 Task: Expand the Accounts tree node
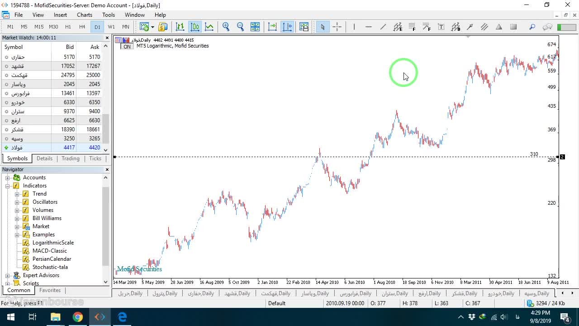pos(8,177)
